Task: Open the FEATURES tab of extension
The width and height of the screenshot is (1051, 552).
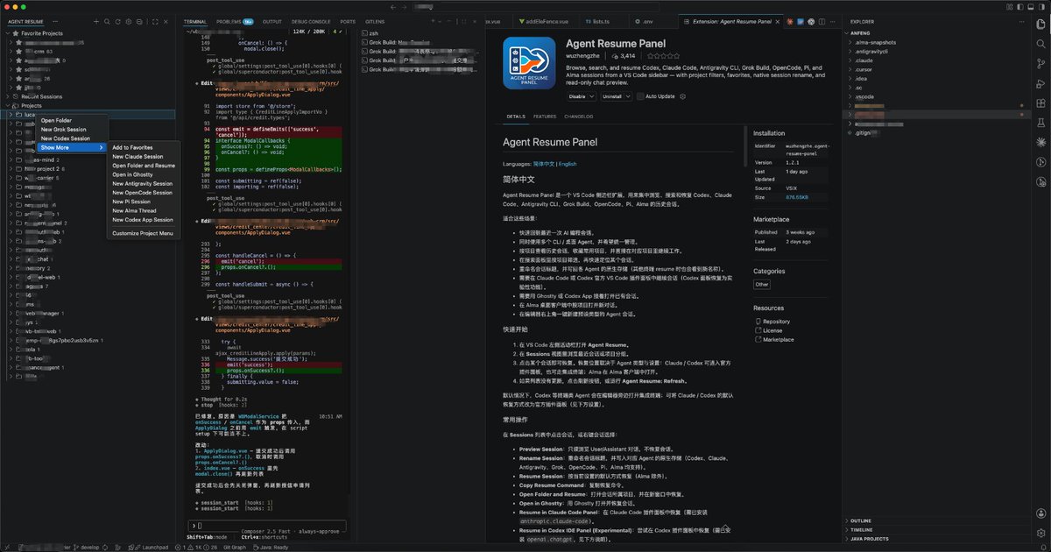Action: 545,116
